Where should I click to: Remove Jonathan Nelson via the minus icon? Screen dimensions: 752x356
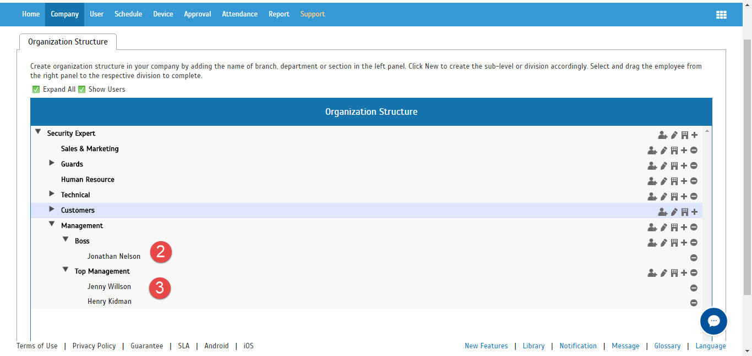pos(694,257)
